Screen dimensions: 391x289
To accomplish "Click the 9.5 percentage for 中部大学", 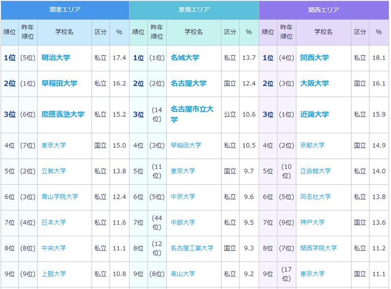I will tap(249, 222).
